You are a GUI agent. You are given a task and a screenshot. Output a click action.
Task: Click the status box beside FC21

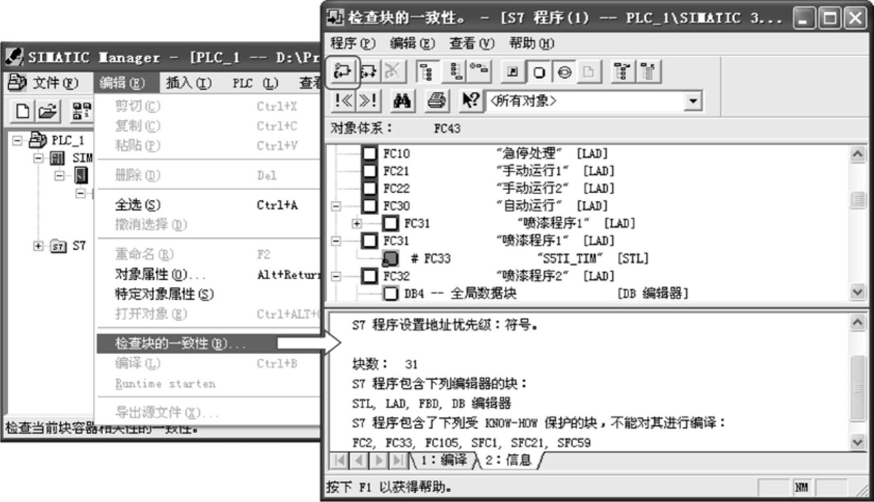(369, 171)
